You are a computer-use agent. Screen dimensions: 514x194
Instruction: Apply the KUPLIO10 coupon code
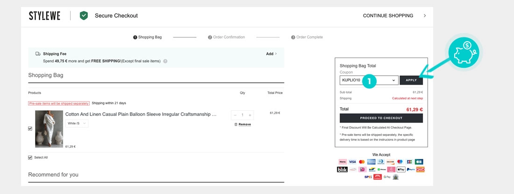click(x=411, y=80)
